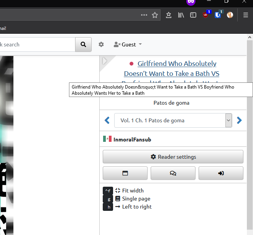Image resolution: width=253 pixels, height=235 pixels.
Task: Open page actions three-dot menu
Action: (x=144, y=15)
